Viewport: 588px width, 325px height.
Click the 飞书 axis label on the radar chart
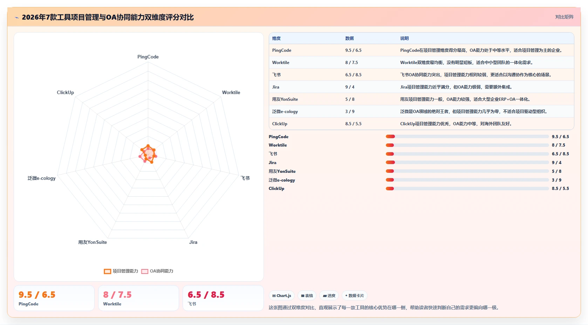245,178
